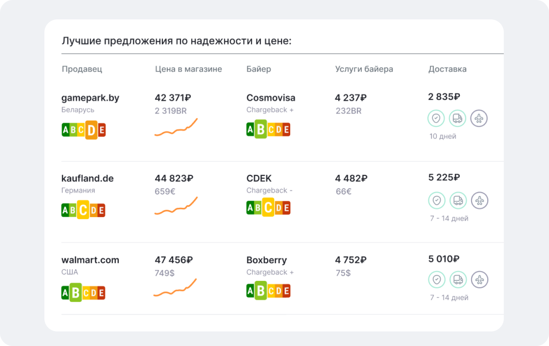
Task: Click Chargeback - under CDEK
Action: point(270,190)
